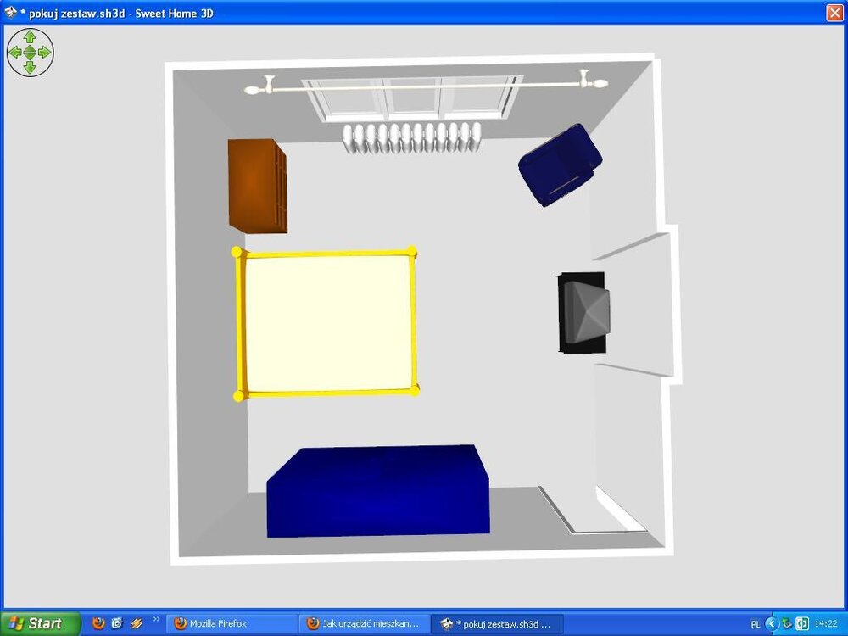Click the third quick launch icon
This screenshot has height=636, width=848.
136,623
